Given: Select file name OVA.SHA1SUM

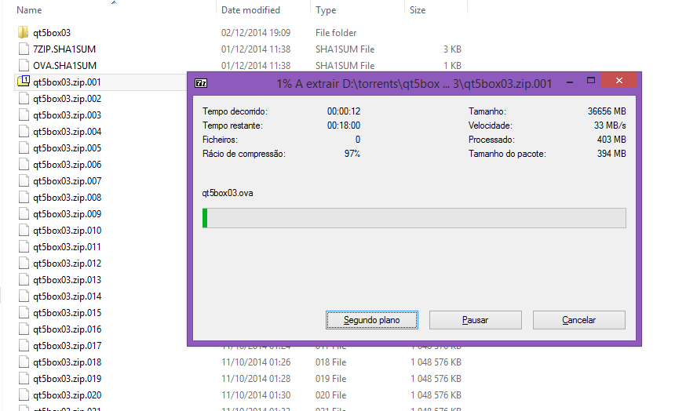Looking at the screenshot, I should 64,65.
